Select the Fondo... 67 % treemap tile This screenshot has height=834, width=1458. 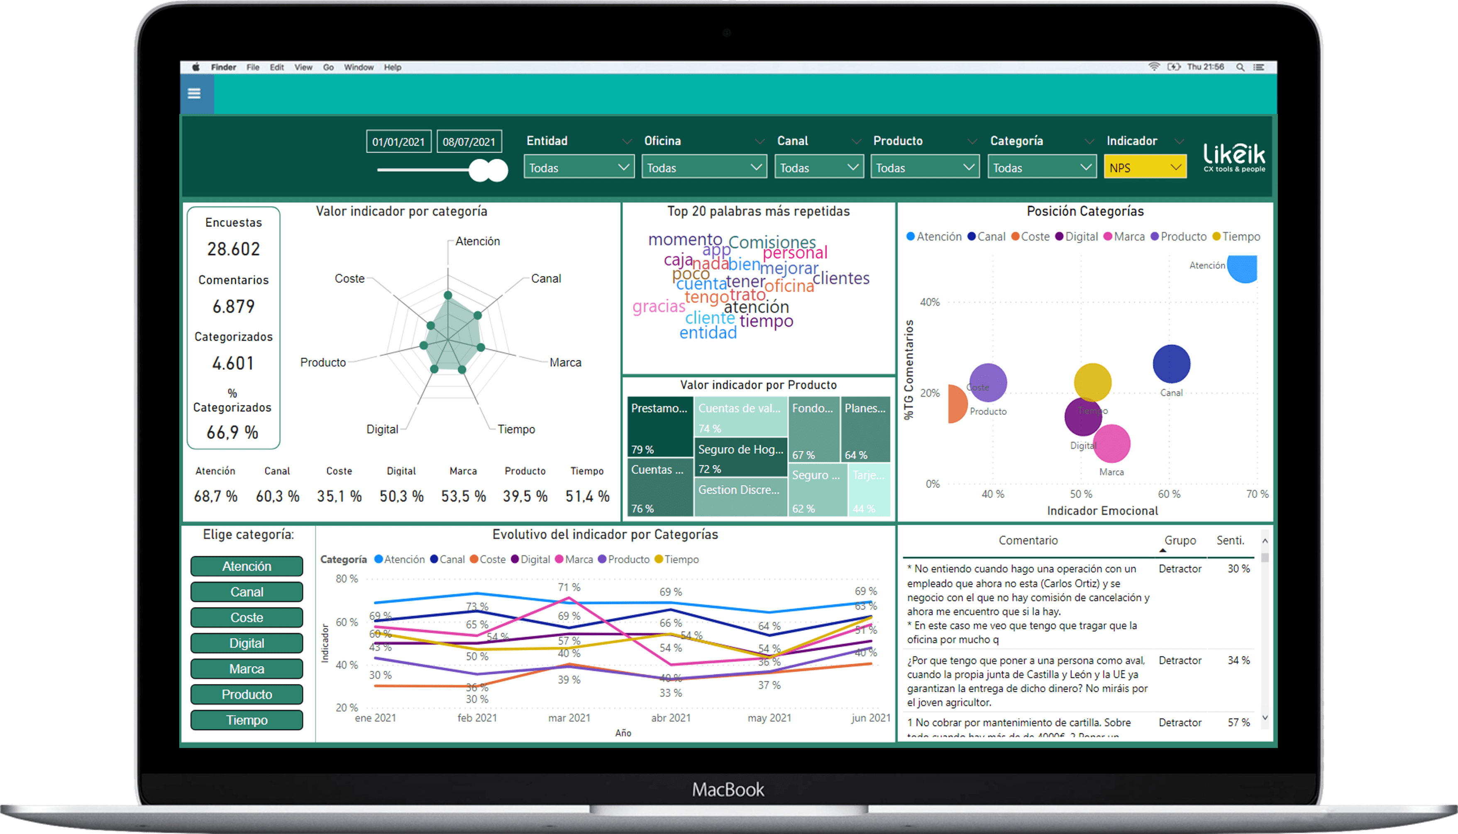coord(814,429)
